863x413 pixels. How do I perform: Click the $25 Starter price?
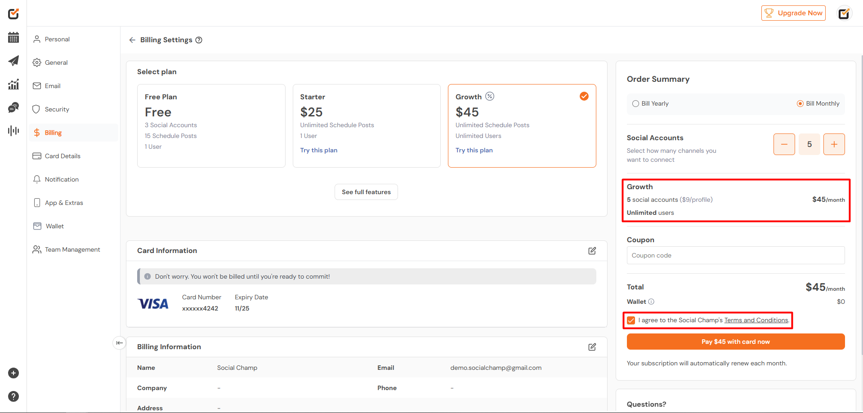click(312, 112)
